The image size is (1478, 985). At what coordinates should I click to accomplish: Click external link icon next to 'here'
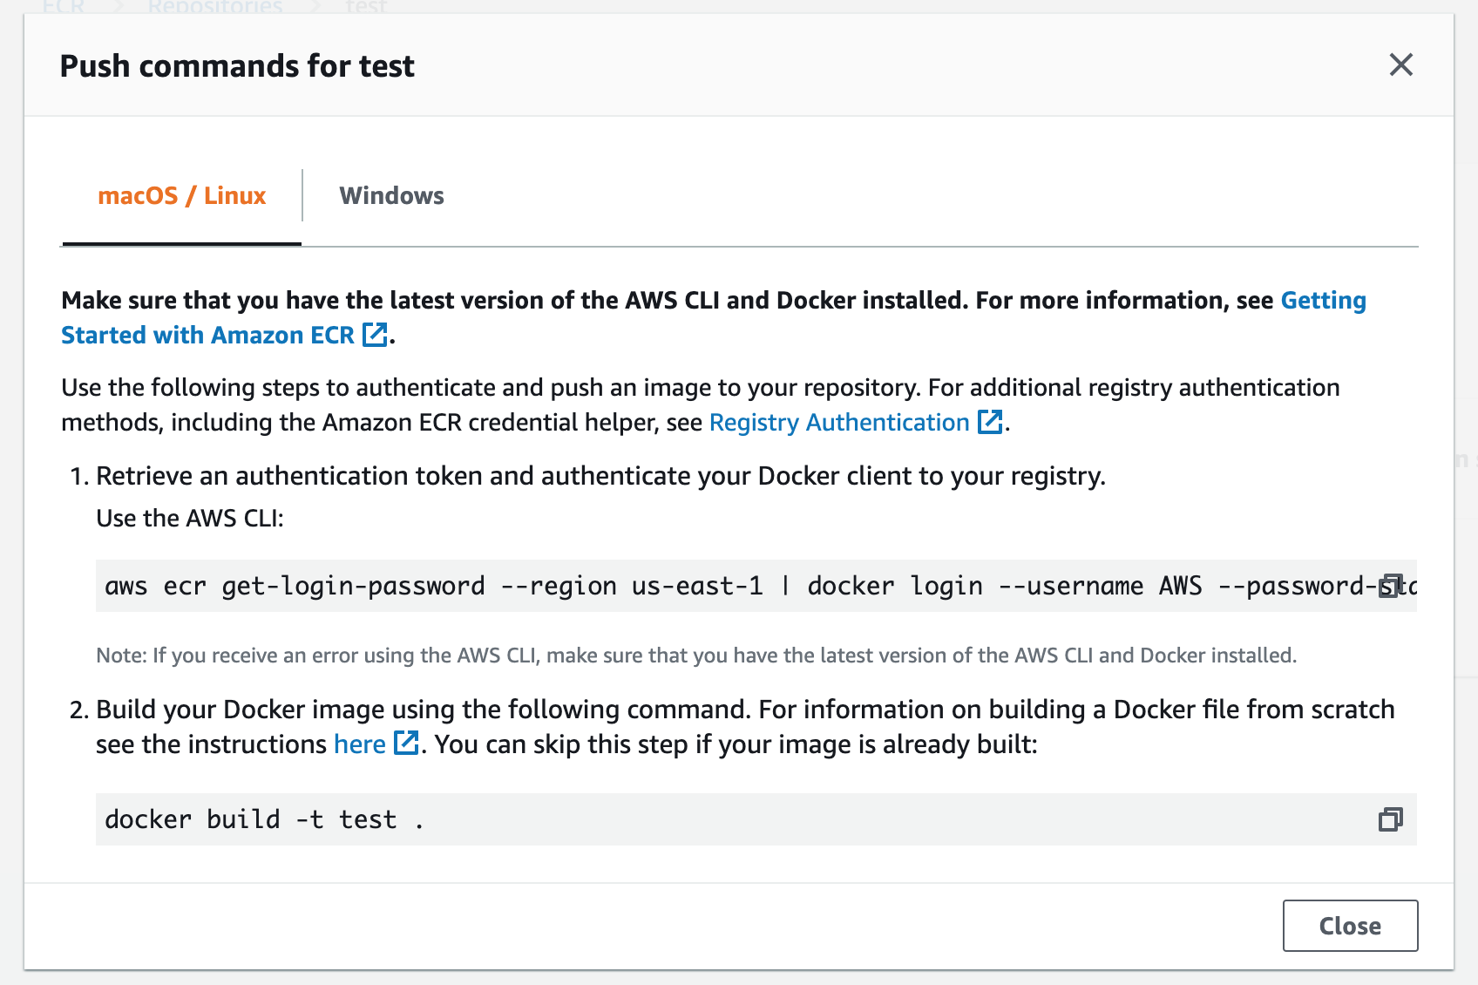pyautogui.click(x=406, y=744)
